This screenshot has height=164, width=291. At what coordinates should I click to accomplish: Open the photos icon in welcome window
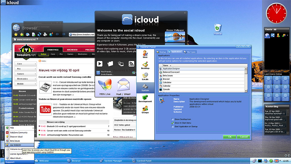tap(121, 64)
